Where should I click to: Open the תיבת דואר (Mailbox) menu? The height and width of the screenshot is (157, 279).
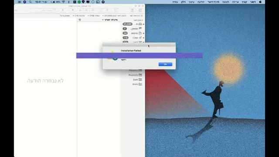(x=213, y=2)
